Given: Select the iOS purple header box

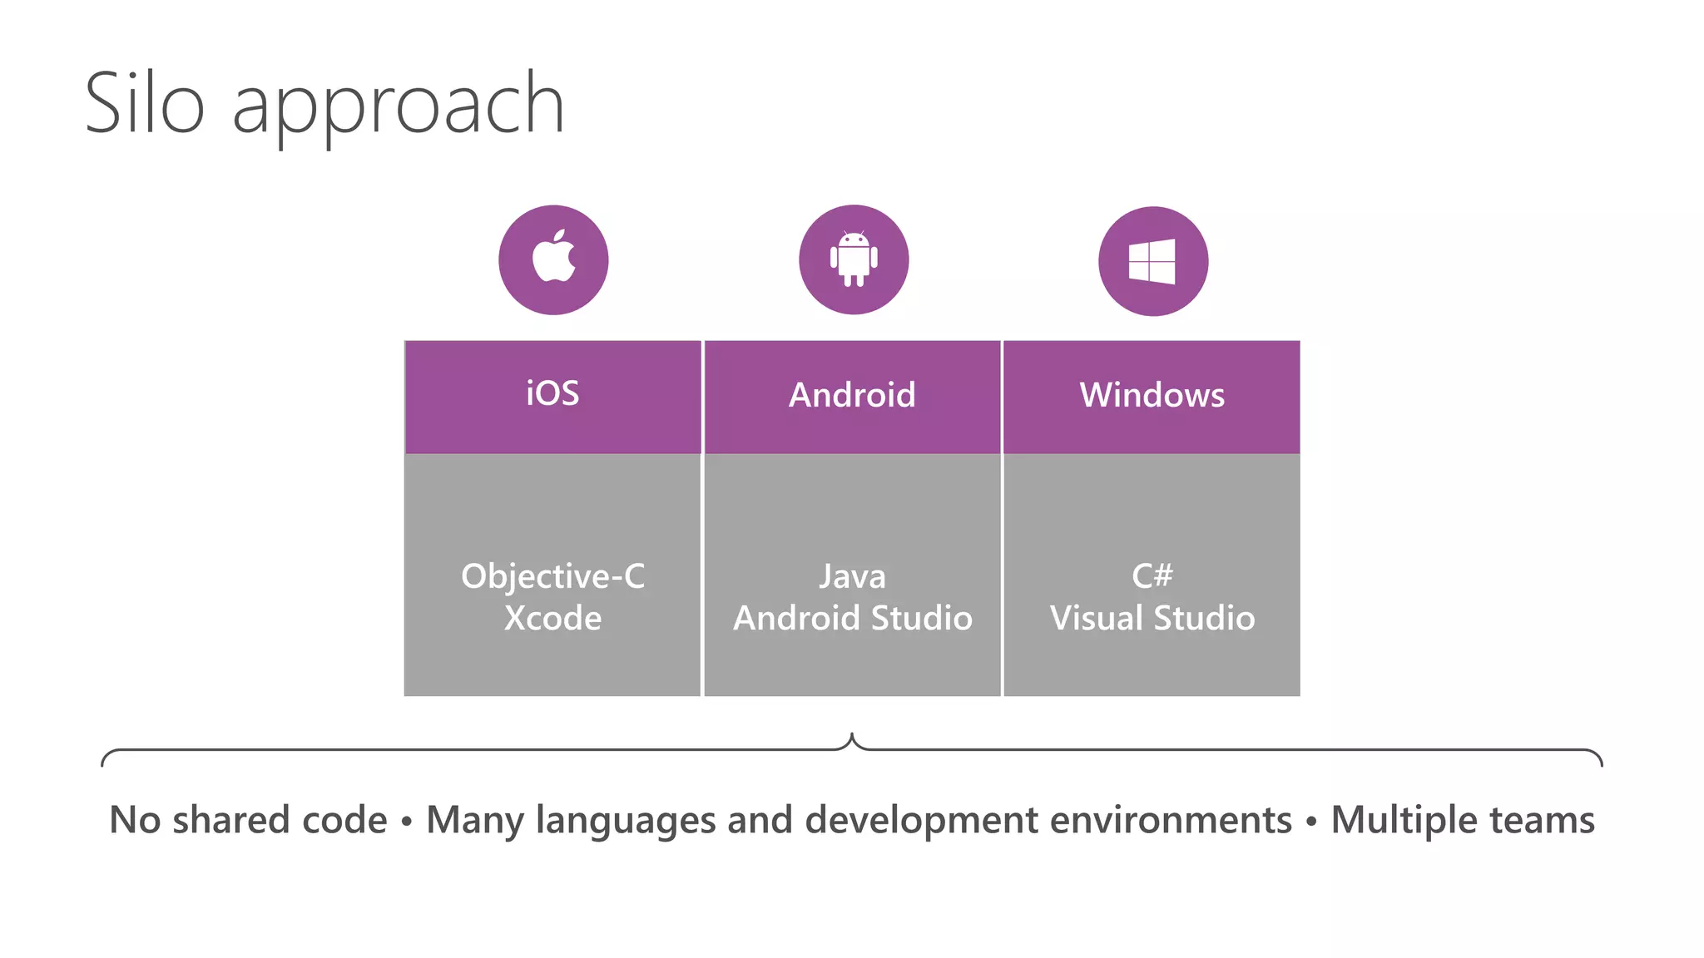Looking at the screenshot, I should [552, 397].
